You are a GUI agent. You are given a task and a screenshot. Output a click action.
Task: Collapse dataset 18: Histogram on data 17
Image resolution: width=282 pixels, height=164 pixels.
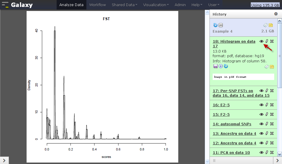[x=234, y=44]
